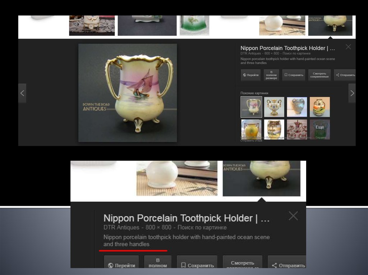This screenshot has width=368, height=275.
Task: Click the main sailboat toothpick holder preview image
Action: point(128,93)
